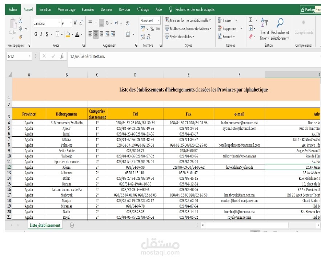The height and width of the screenshot is (261, 321).
Task: Toggle bold G formatting
Action: pyautogui.click(x=36, y=34)
